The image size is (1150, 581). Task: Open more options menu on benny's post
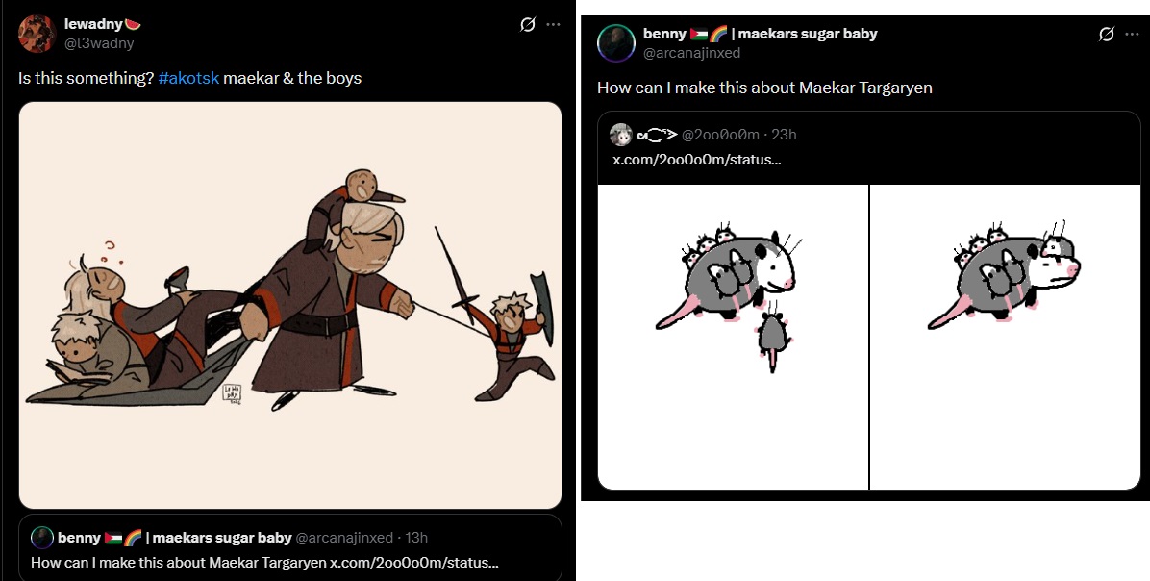pos(1134,34)
